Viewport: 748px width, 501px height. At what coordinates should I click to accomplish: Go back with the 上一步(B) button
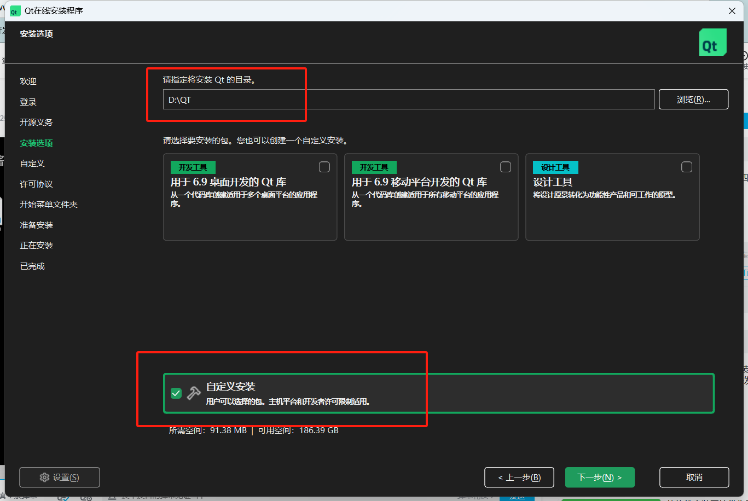[x=519, y=477]
